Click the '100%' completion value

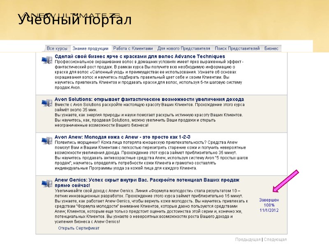(x=269, y=205)
